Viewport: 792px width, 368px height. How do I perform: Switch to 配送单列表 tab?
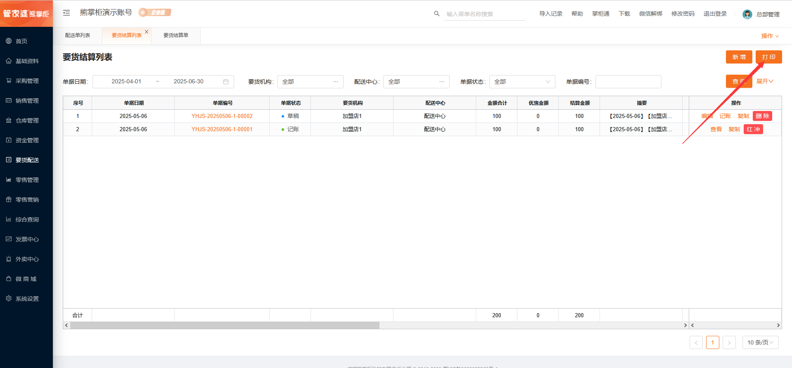pyautogui.click(x=78, y=35)
